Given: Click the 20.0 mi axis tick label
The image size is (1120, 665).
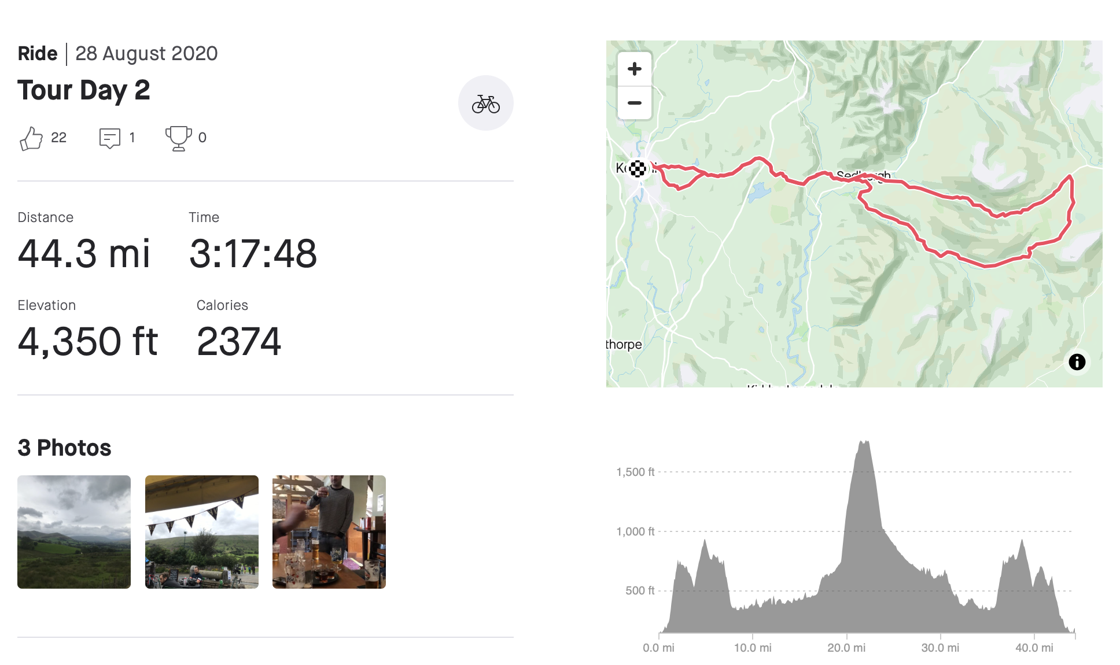Looking at the screenshot, I should pos(846,648).
